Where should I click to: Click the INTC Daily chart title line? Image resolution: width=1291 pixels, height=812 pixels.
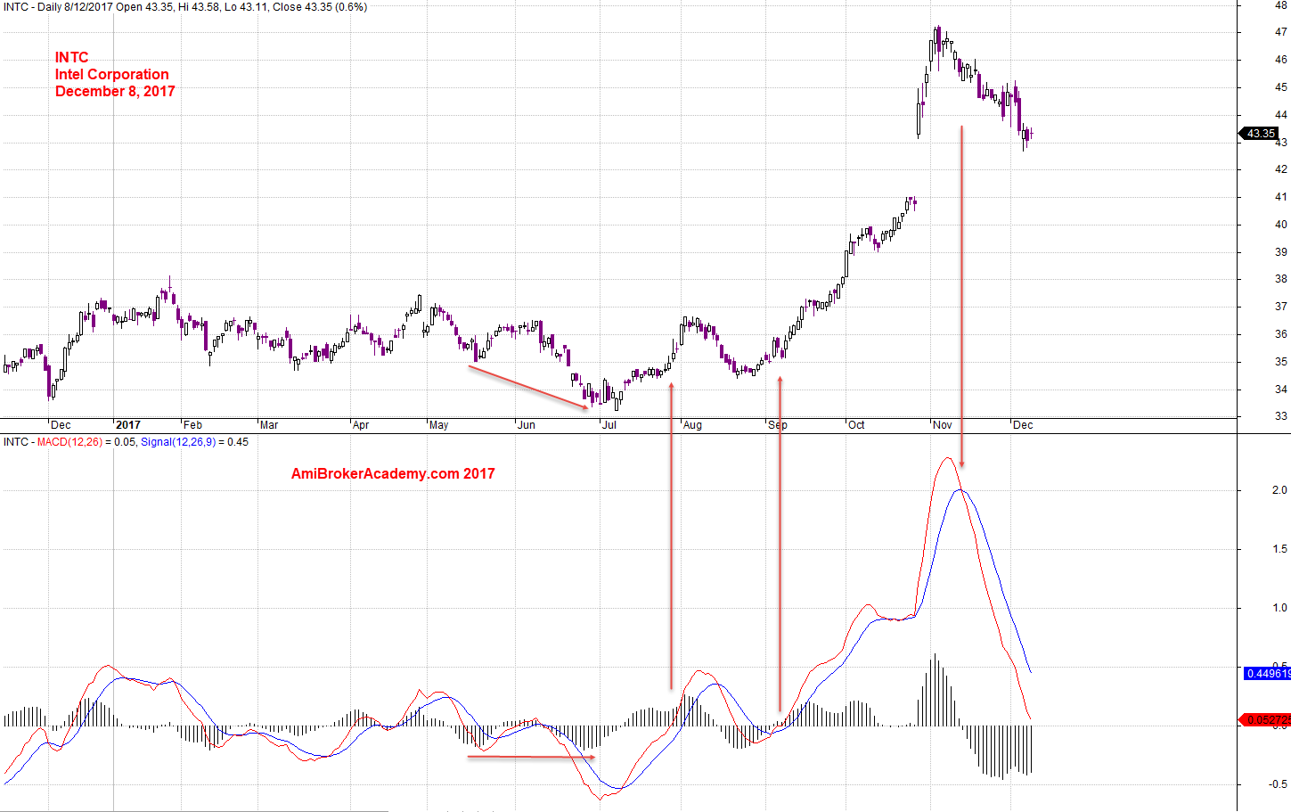[x=185, y=7]
